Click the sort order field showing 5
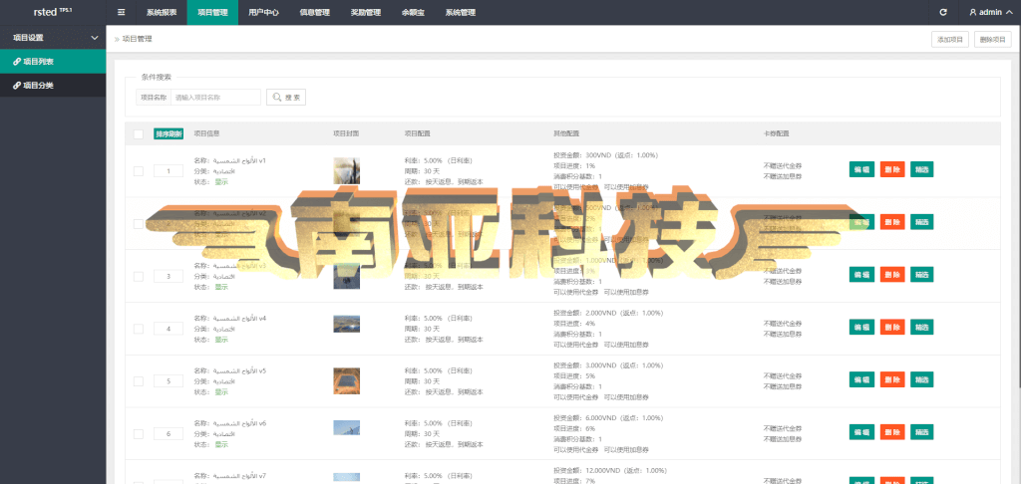This screenshot has height=484, width=1021. pyautogui.click(x=169, y=381)
